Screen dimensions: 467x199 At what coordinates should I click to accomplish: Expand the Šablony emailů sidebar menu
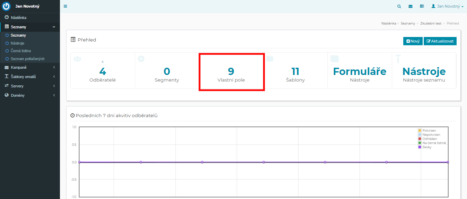pyautogui.click(x=30, y=77)
